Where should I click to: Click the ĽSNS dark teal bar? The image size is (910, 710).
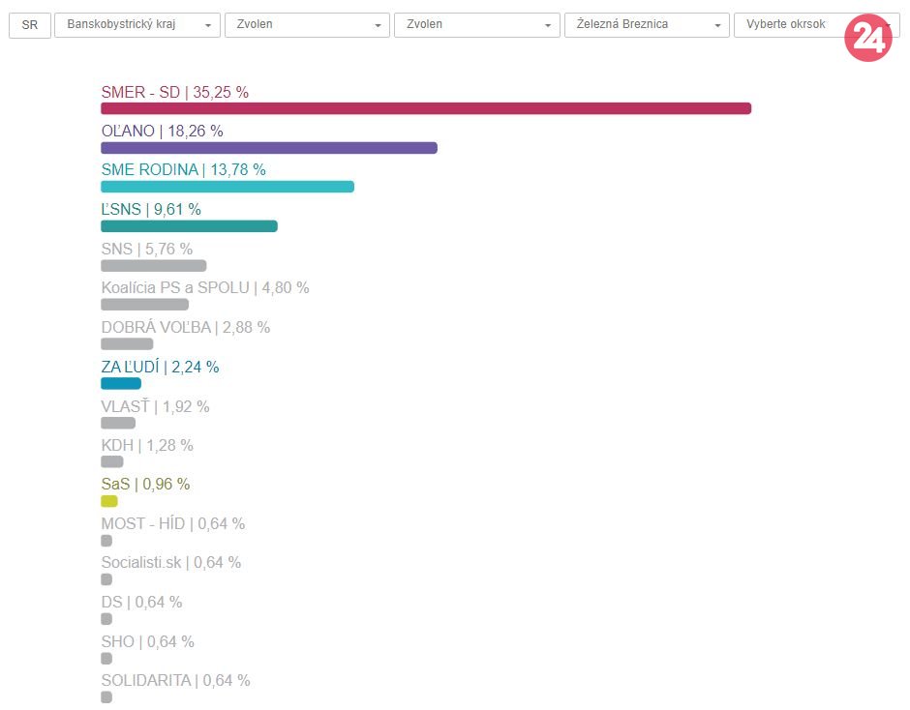point(189,226)
